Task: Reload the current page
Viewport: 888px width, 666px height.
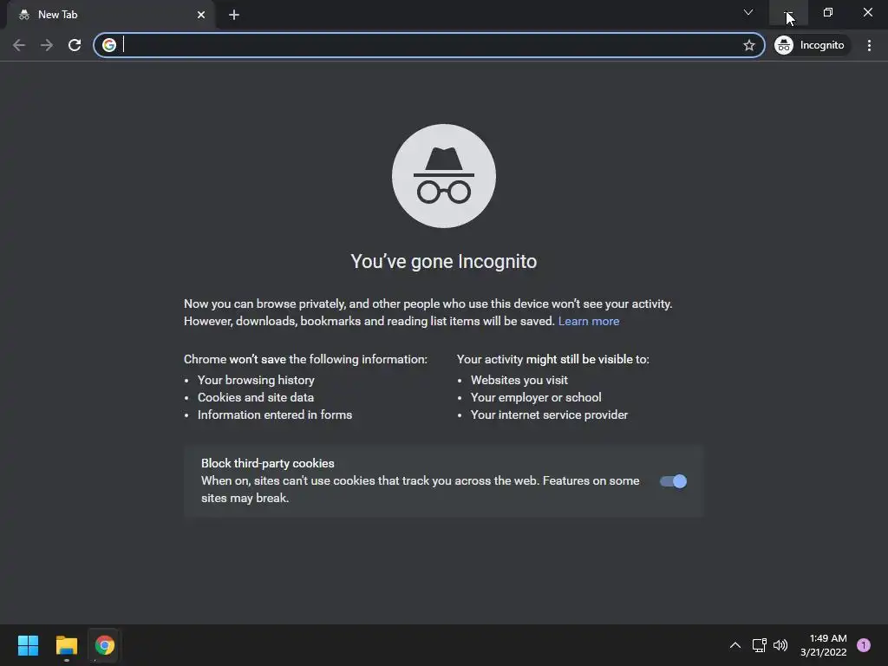Action: click(75, 45)
